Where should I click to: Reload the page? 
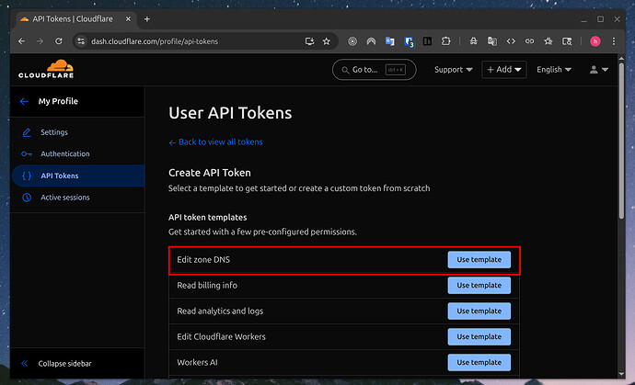(x=59, y=41)
